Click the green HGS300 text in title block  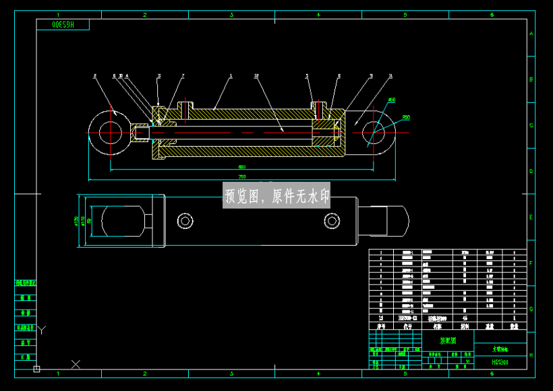click(500, 362)
